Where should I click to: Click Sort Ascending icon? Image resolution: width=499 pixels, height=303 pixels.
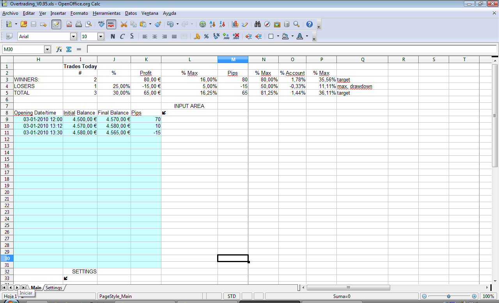212,24
